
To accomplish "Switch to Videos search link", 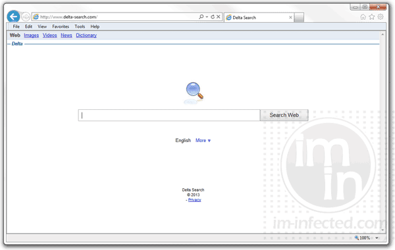I will (49, 36).
